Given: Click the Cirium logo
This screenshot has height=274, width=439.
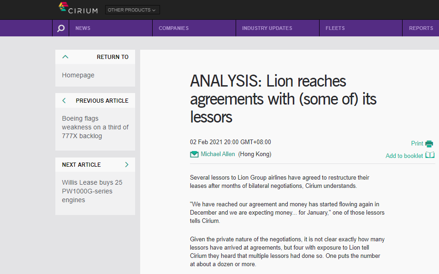Looking at the screenshot, I should pos(78,8).
